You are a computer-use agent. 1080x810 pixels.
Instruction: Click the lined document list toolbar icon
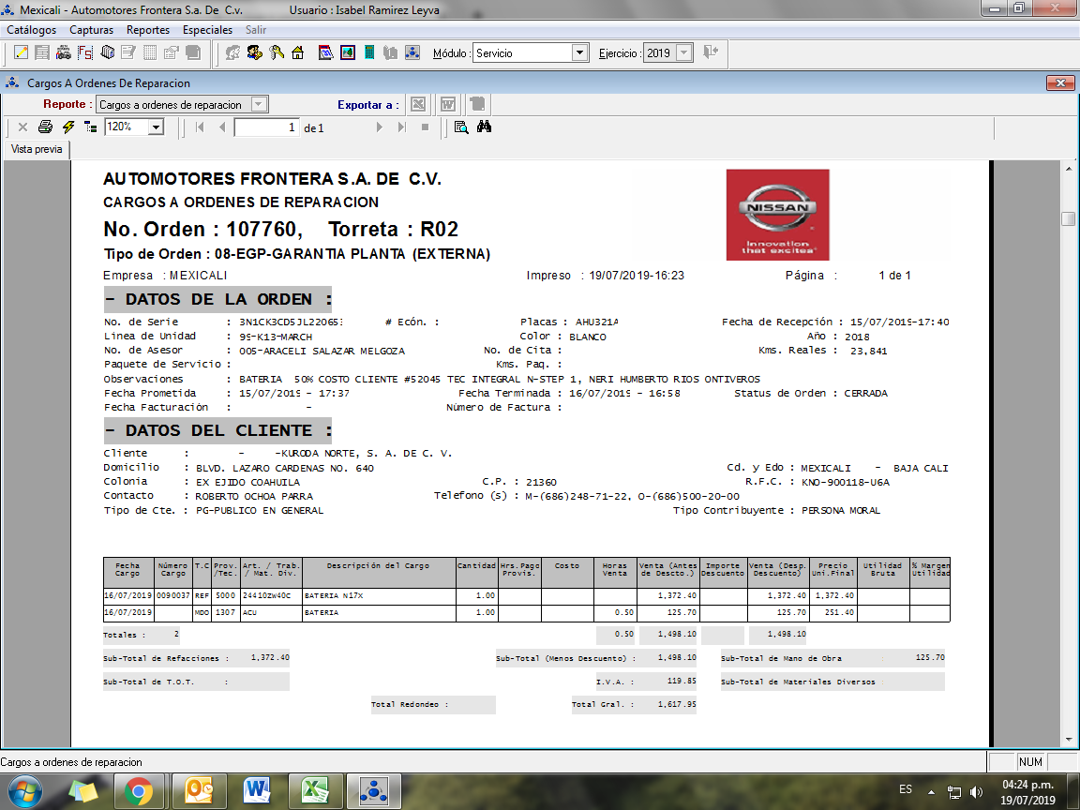point(42,53)
